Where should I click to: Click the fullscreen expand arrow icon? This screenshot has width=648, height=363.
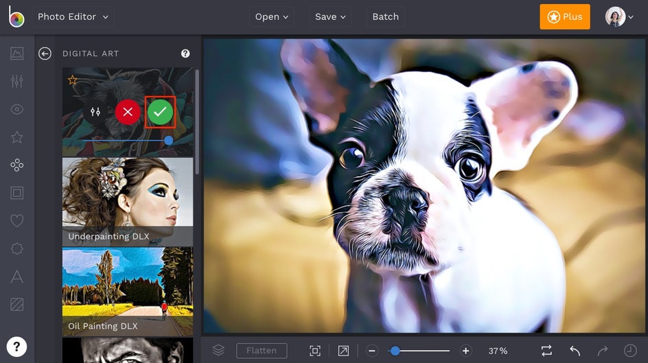[343, 351]
